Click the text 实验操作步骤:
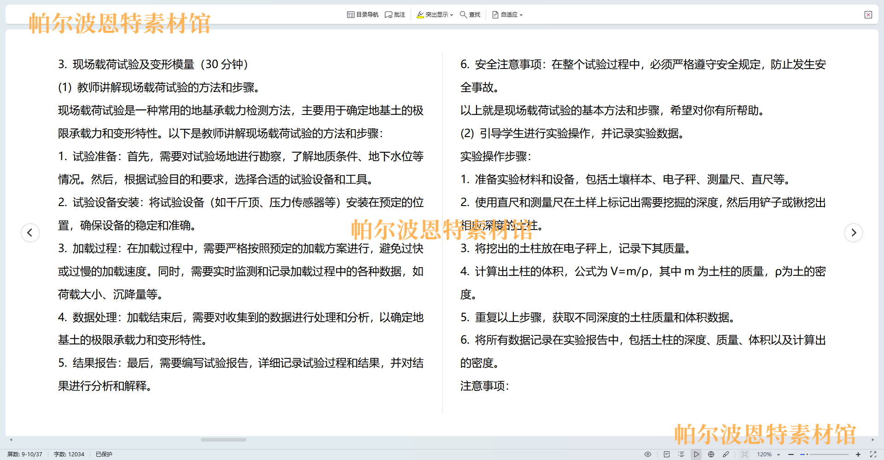 pyautogui.click(x=496, y=156)
